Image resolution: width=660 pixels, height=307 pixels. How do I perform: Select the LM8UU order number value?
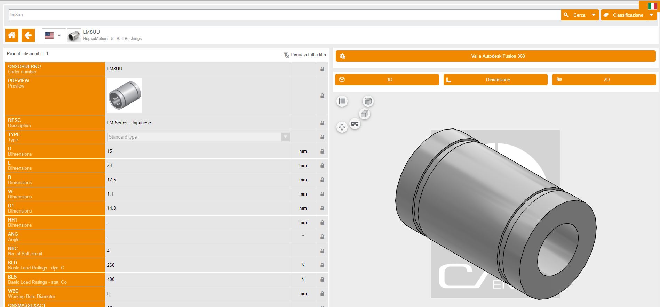coord(114,69)
